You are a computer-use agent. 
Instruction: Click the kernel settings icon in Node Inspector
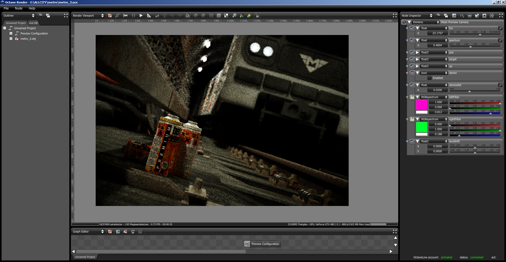click(492, 16)
